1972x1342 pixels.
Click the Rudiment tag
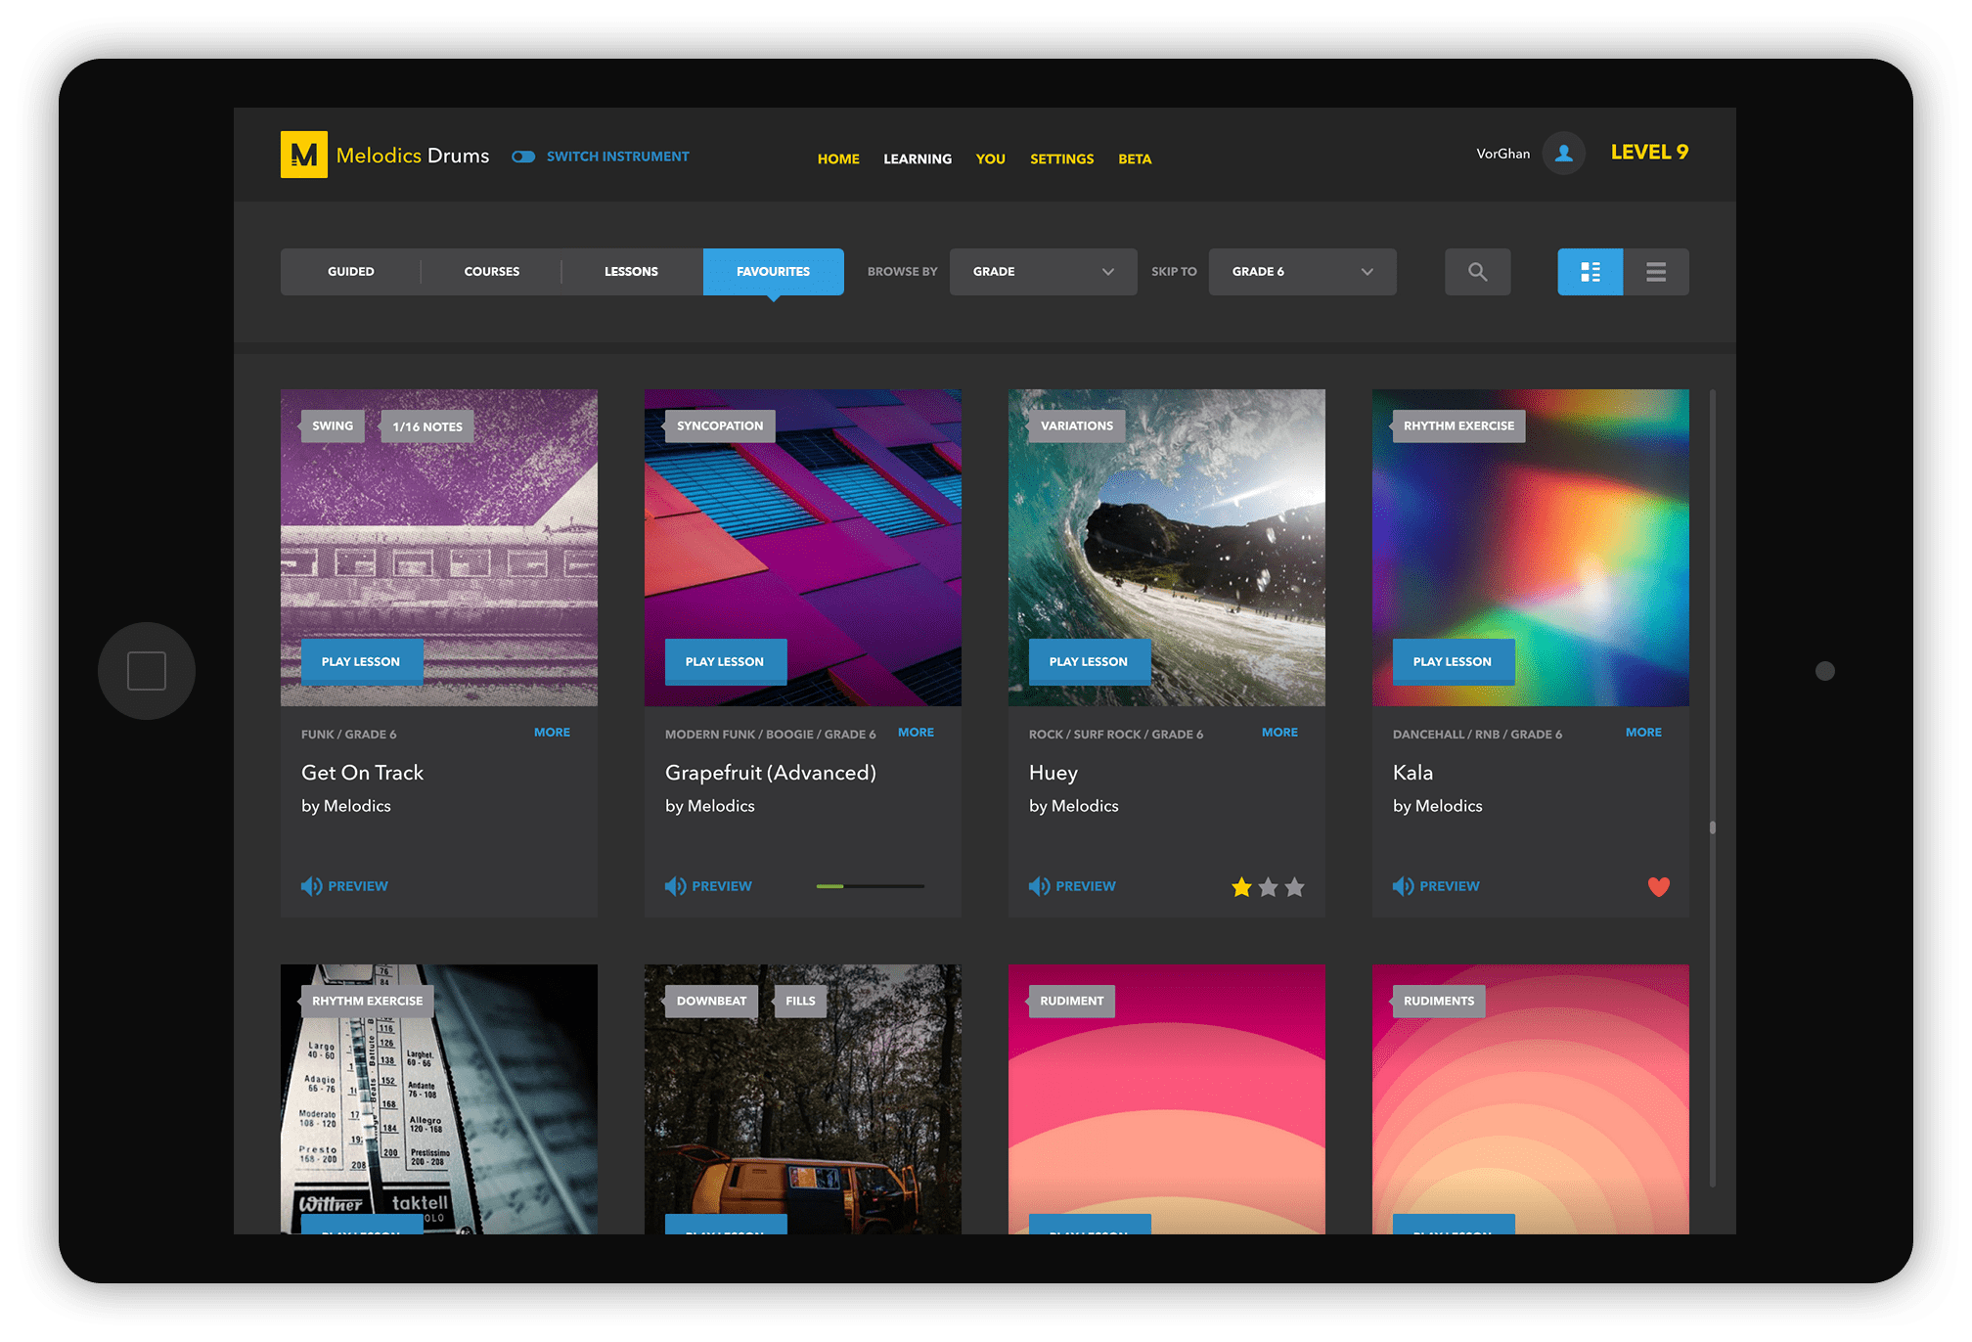point(1071,1001)
